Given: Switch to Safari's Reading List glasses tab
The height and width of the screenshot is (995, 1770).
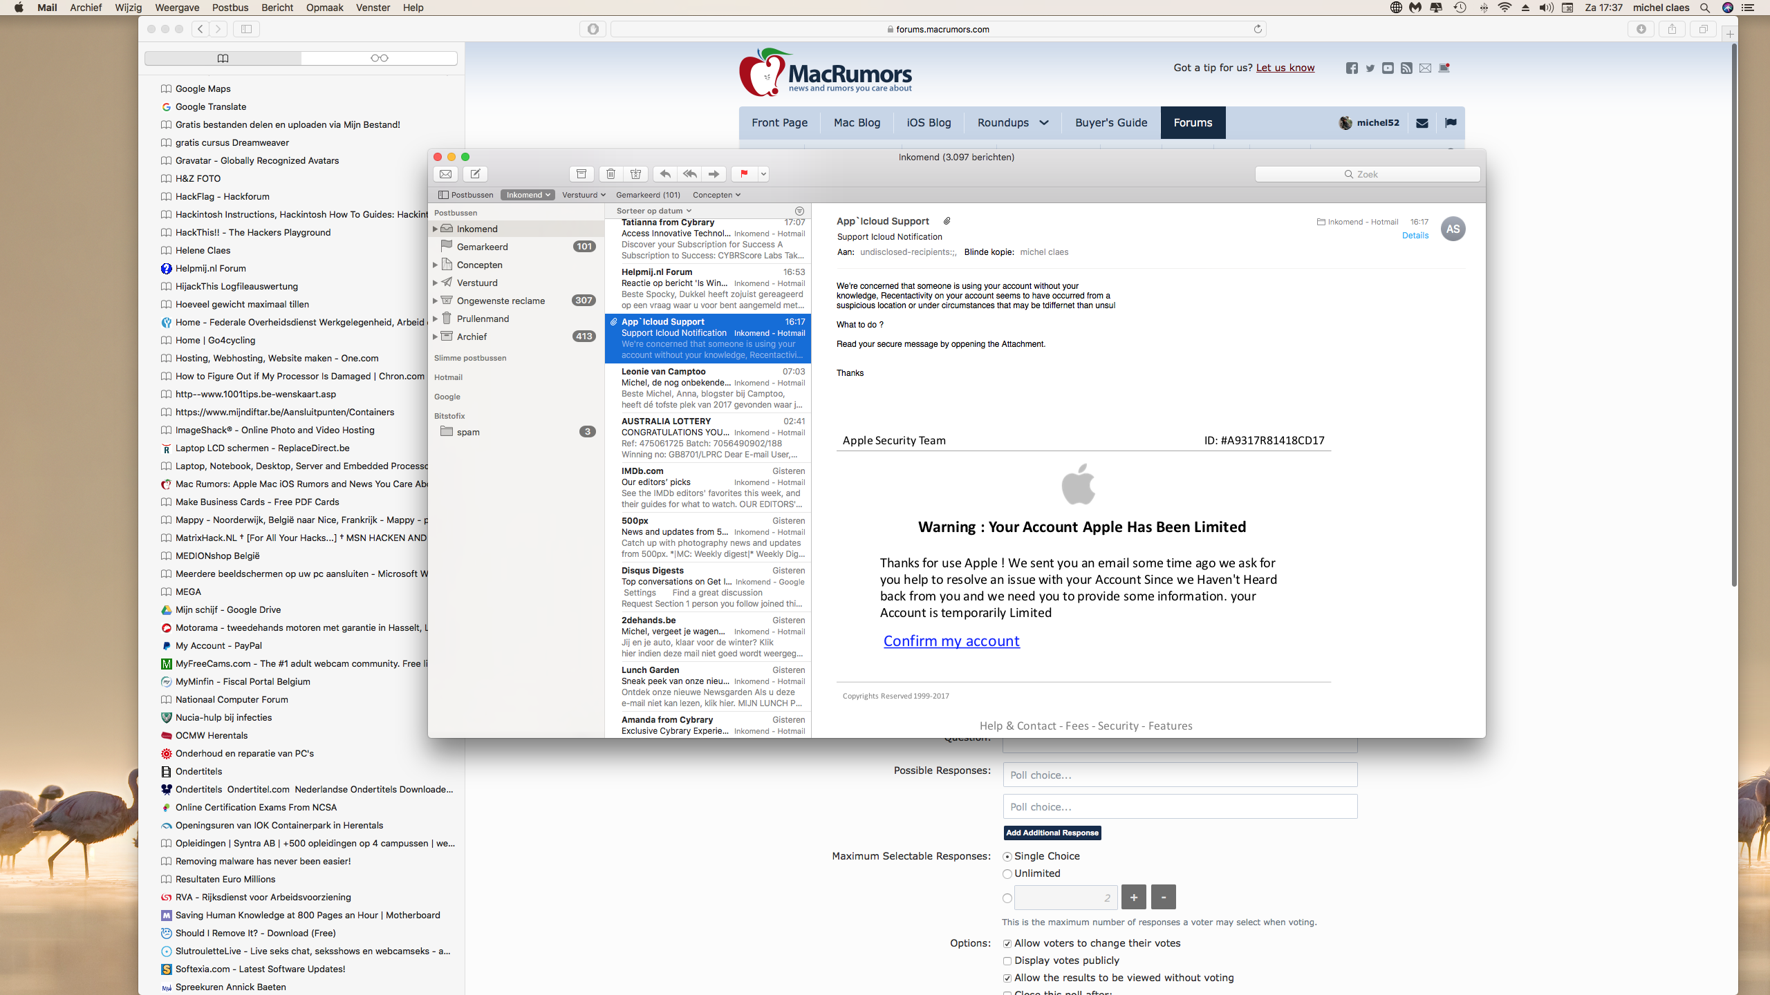Looking at the screenshot, I should pos(380,58).
